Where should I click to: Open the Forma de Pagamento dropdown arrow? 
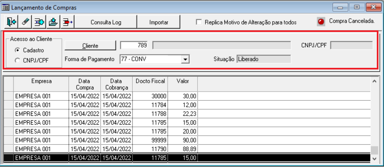pos(185,59)
